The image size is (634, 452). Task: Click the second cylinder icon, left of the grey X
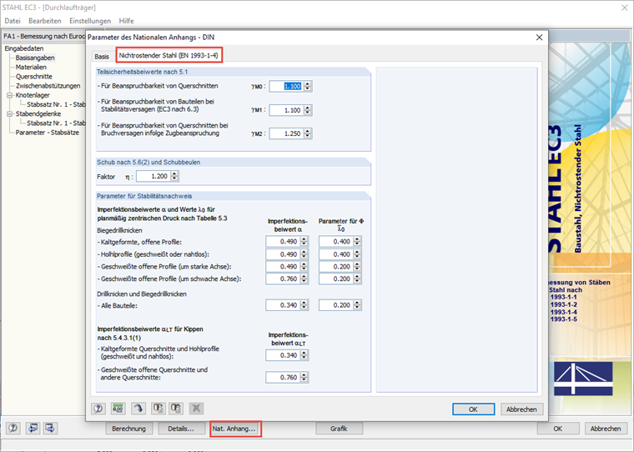(176, 409)
